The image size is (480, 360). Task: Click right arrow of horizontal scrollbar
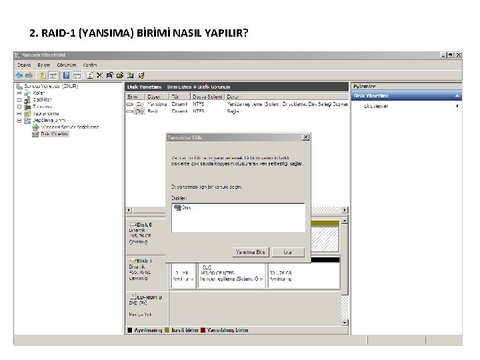click(x=345, y=210)
